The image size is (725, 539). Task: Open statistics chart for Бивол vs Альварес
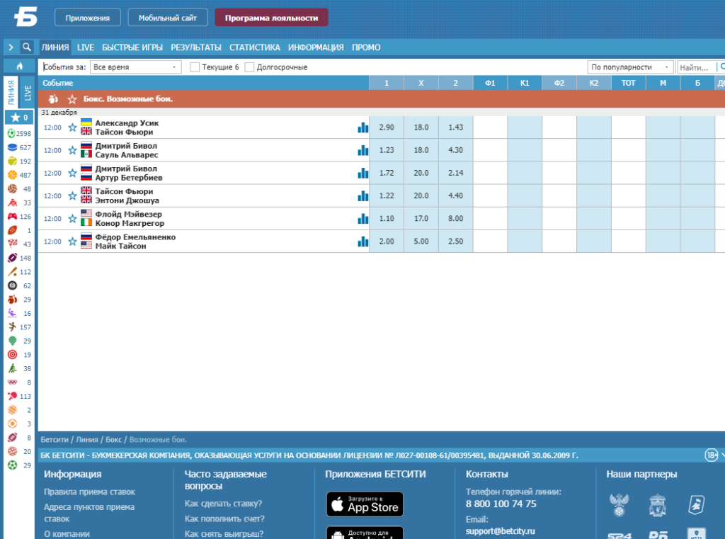coord(363,150)
